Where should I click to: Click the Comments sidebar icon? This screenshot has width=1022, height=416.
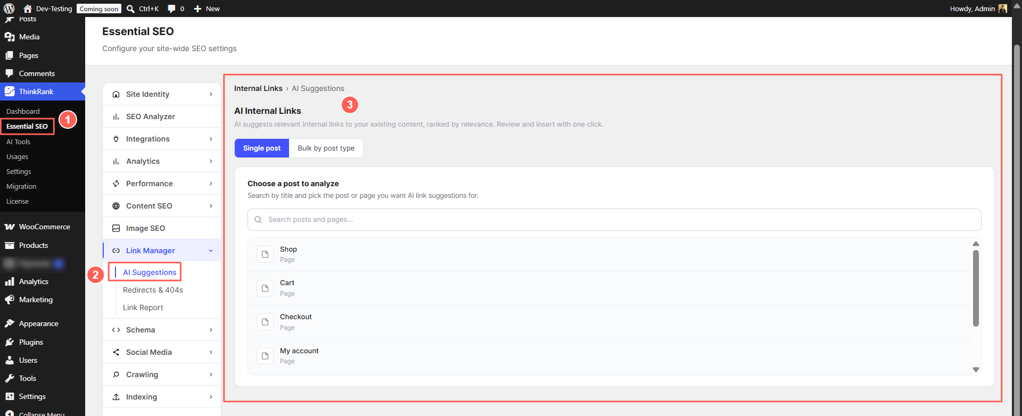[10, 73]
